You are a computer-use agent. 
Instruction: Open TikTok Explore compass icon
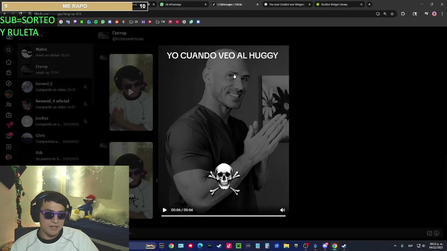[9, 83]
